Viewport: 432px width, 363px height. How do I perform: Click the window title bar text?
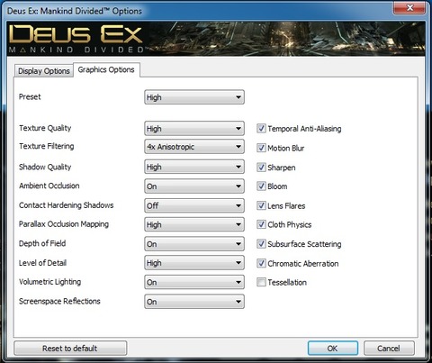(75, 11)
